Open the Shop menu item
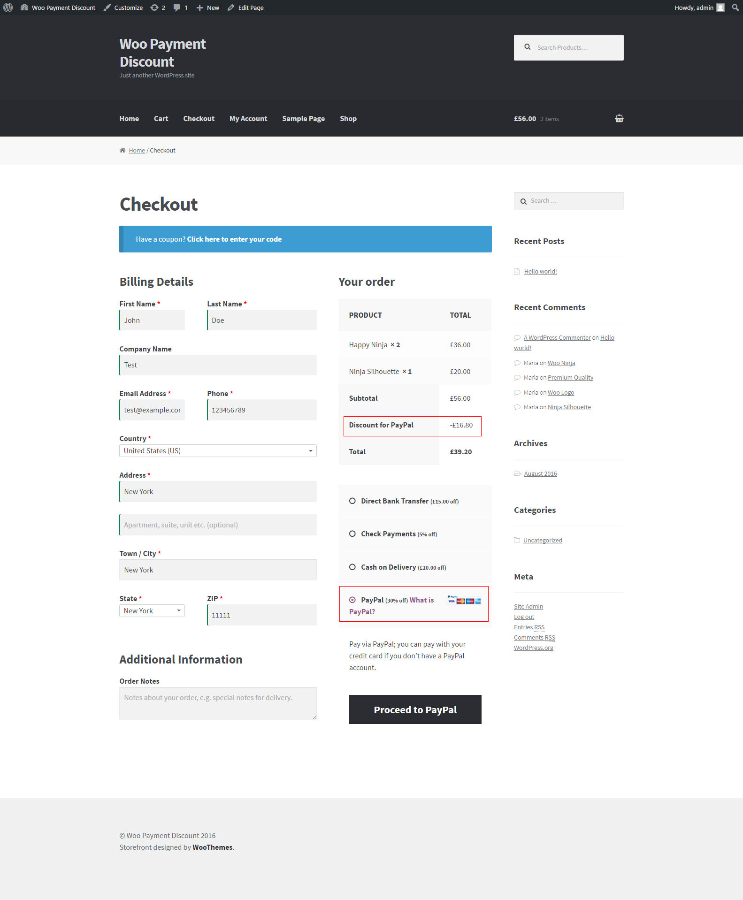This screenshot has width=743, height=900. click(x=348, y=119)
